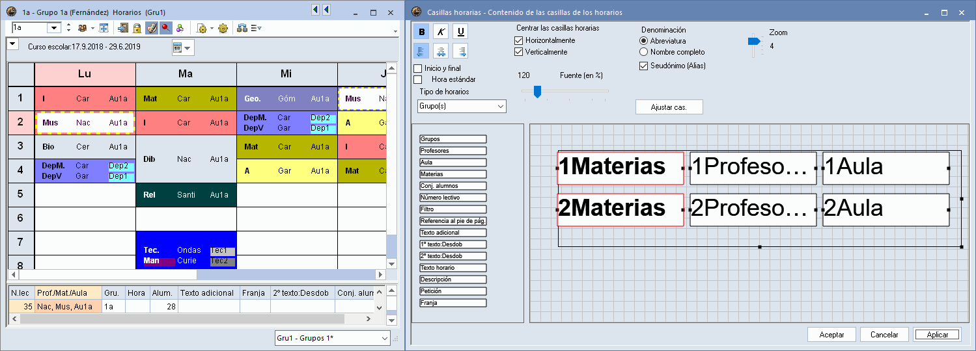Select the 1Materias box in layout grid
Screen dimensions: 976x351
pos(620,168)
